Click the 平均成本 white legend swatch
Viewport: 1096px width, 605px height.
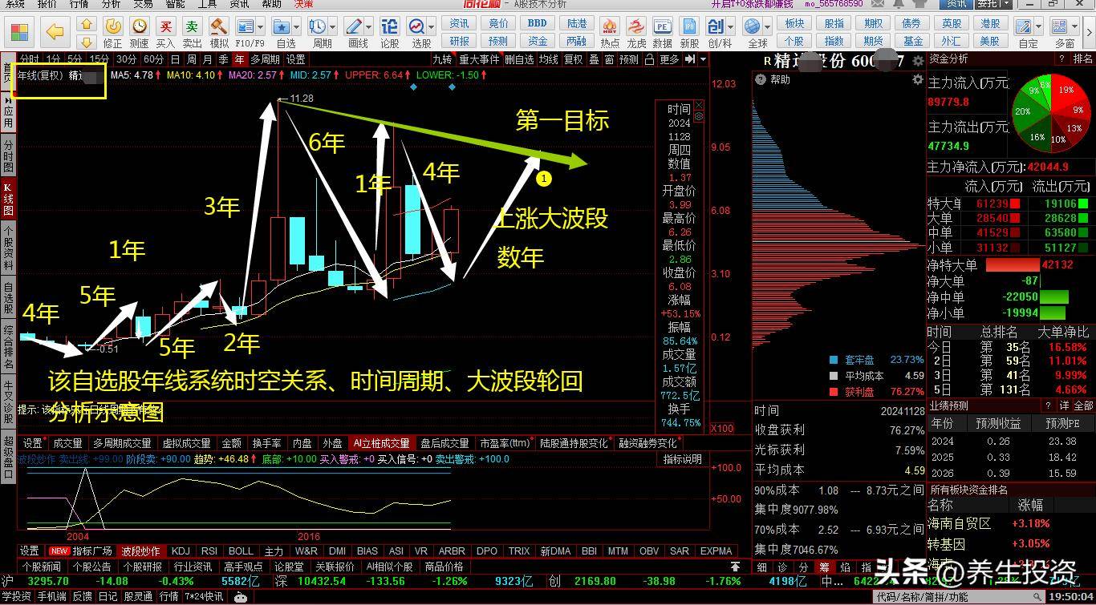(834, 376)
